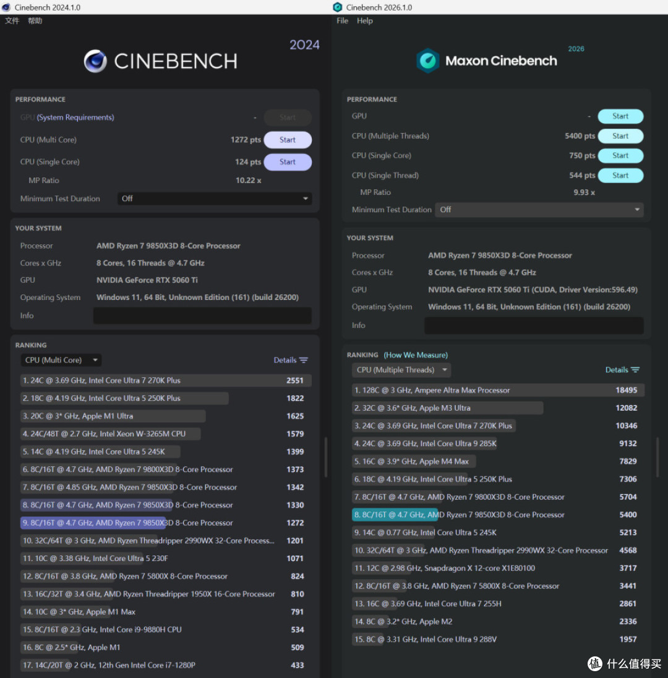Open the System Requirements link
668x678 pixels.
click(75, 117)
